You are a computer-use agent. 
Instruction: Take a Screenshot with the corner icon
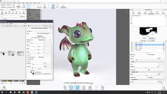click(163, 88)
